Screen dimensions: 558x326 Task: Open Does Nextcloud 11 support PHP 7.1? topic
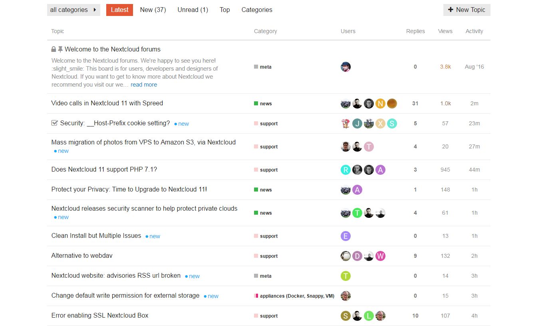(104, 170)
